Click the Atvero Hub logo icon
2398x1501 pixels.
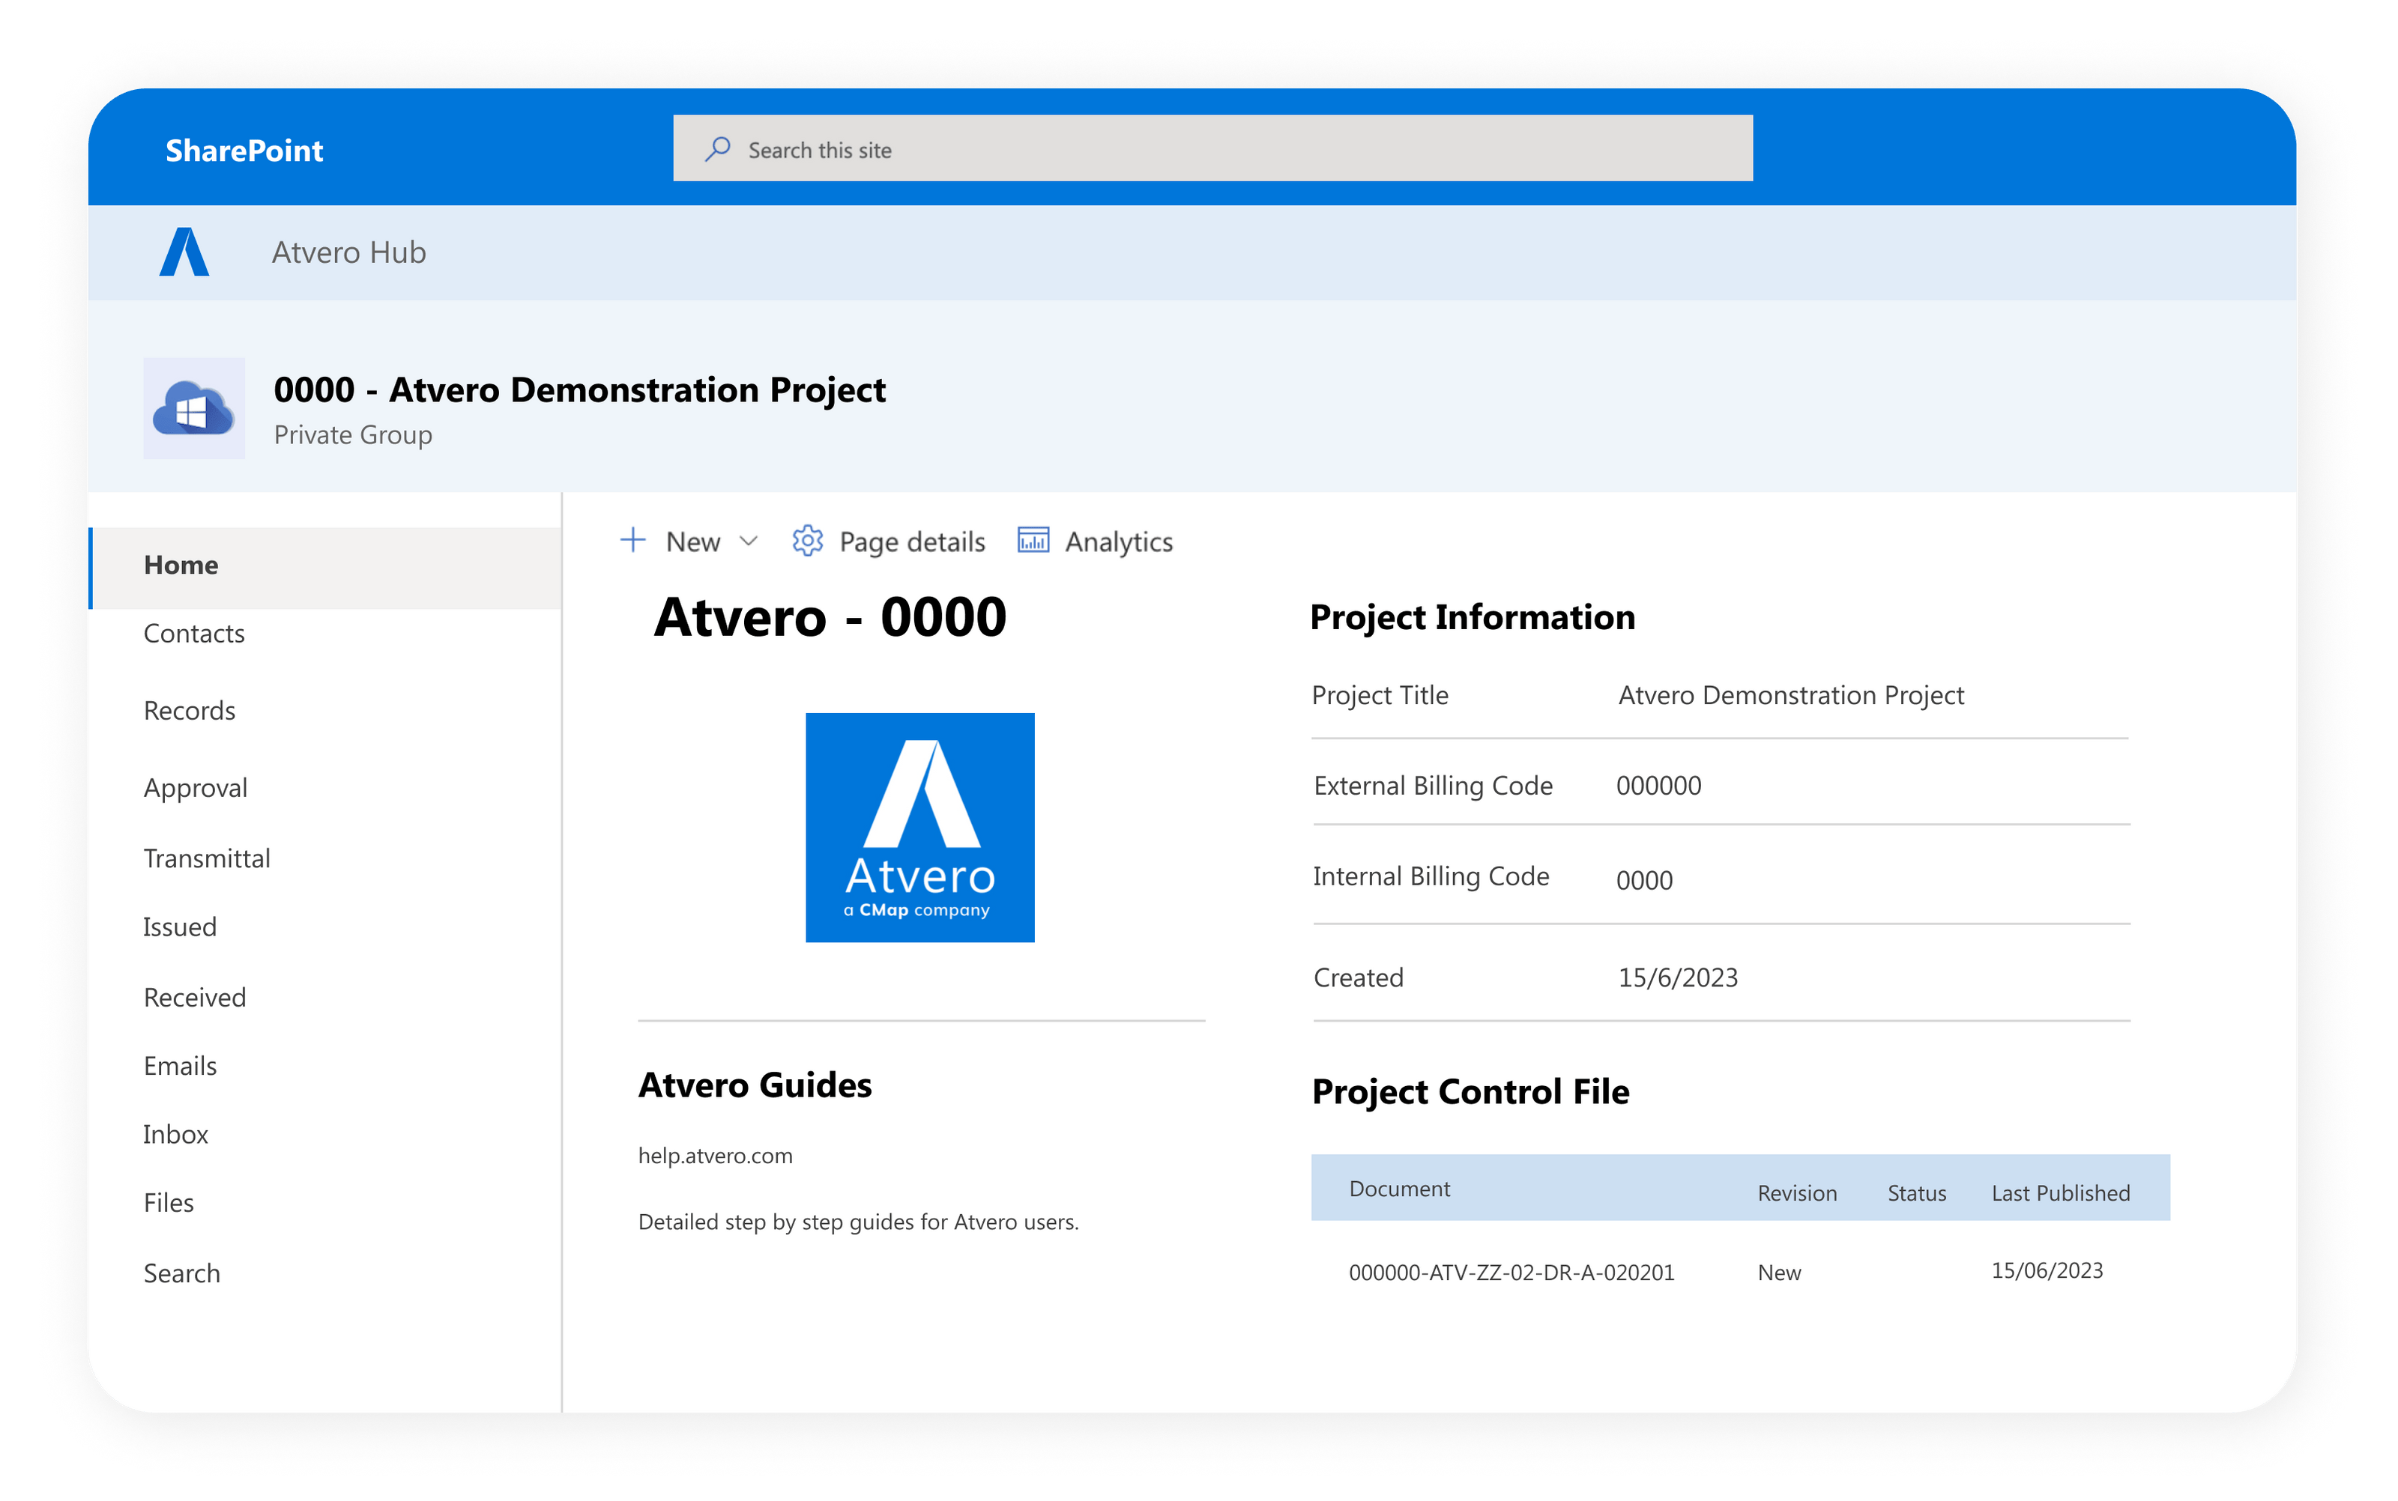[184, 252]
